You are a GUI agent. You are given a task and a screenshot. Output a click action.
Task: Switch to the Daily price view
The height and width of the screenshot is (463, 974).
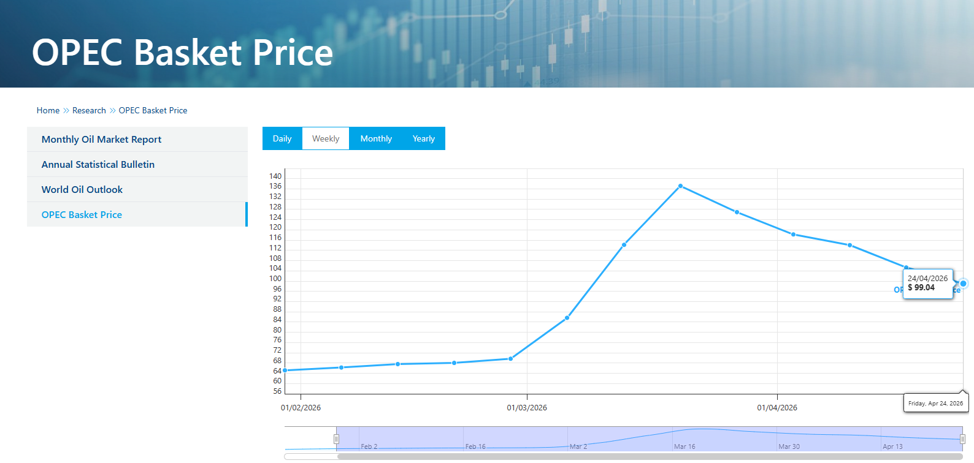coord(282,138)
